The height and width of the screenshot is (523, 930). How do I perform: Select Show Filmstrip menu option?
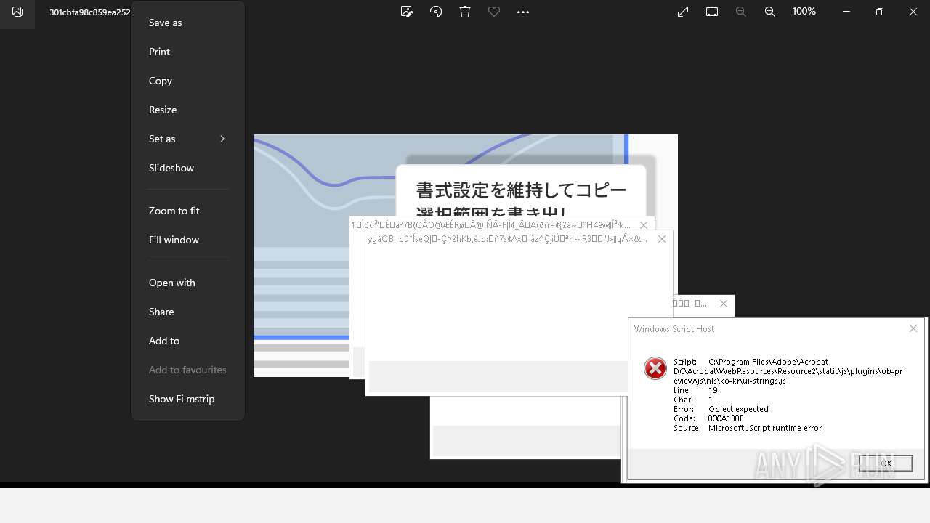[x=187, y=399]
